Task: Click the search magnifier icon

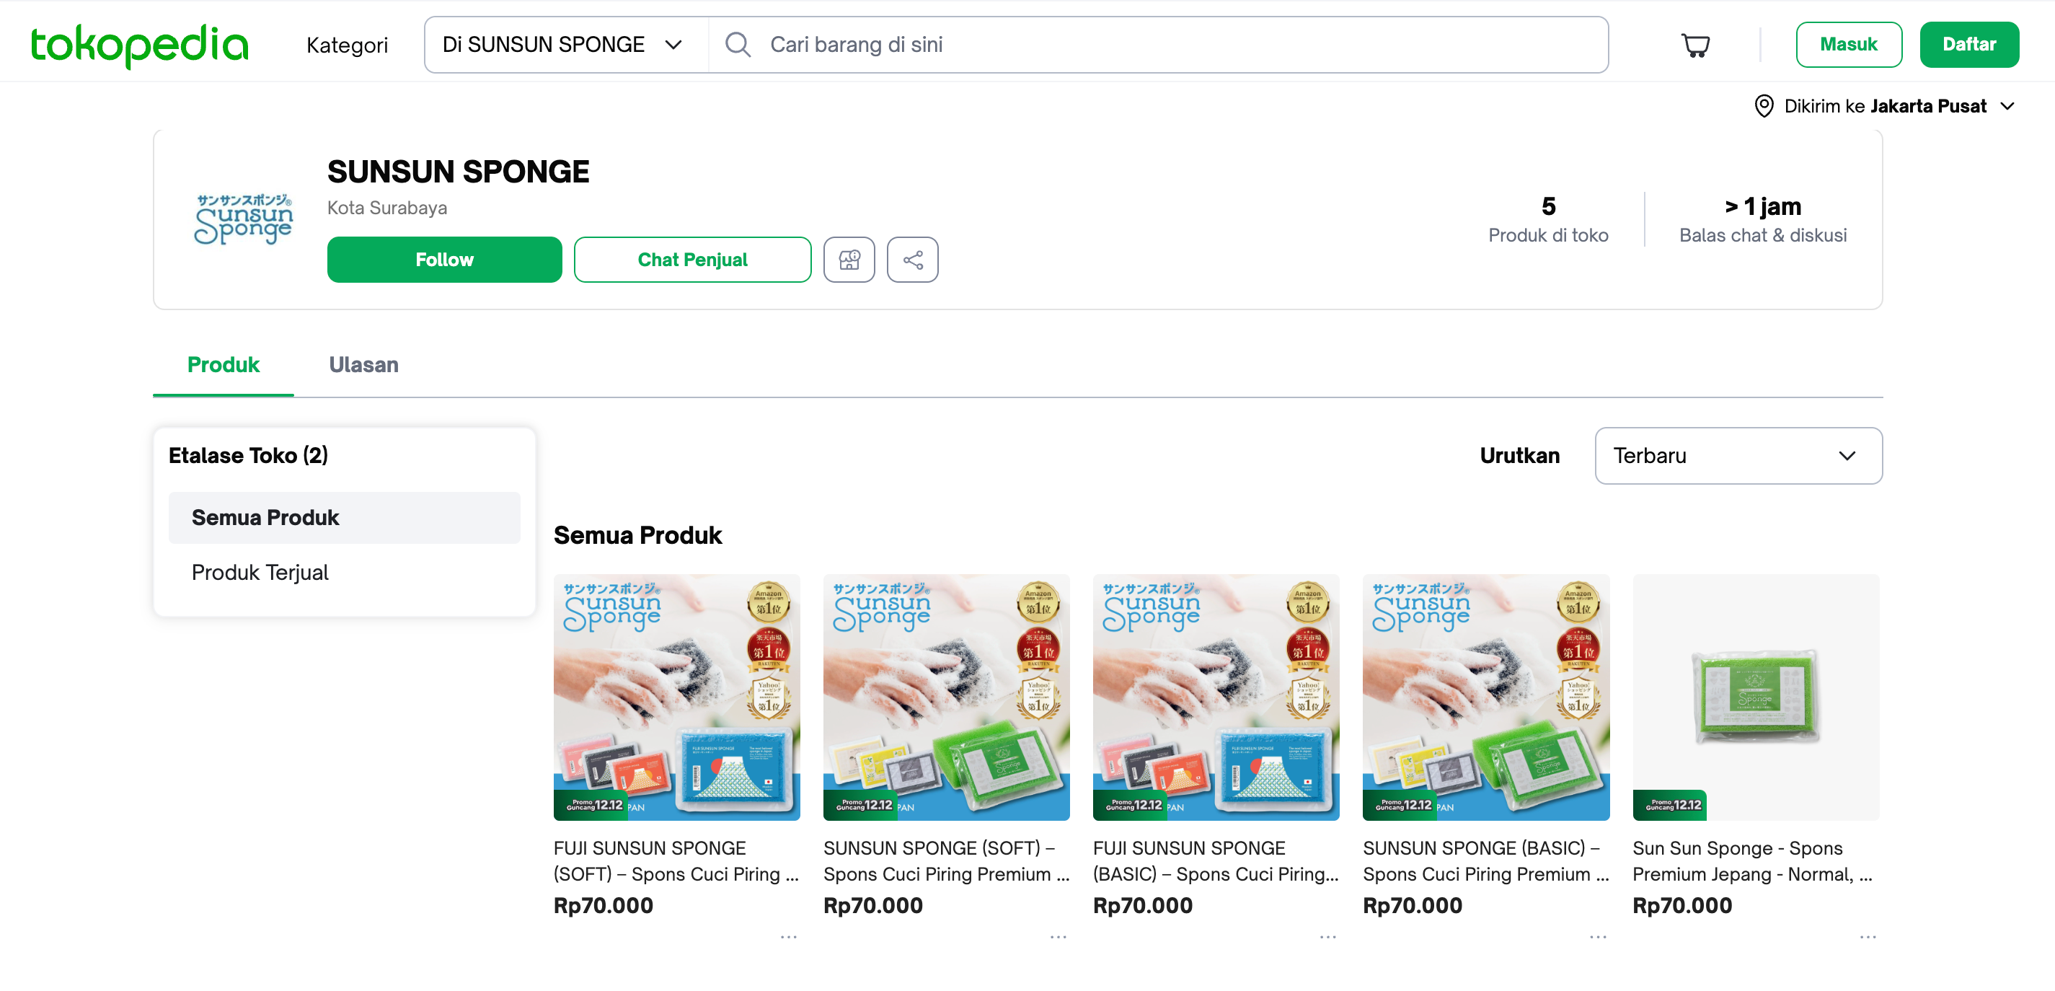Action: coord(737,45)
